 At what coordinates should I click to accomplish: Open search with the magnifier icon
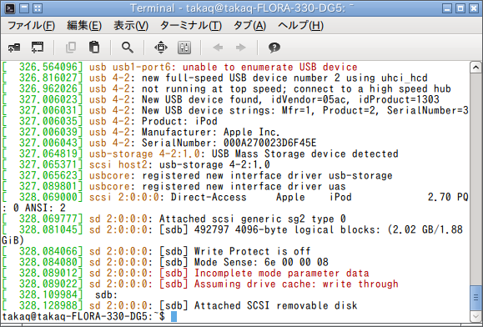[128, 48]
